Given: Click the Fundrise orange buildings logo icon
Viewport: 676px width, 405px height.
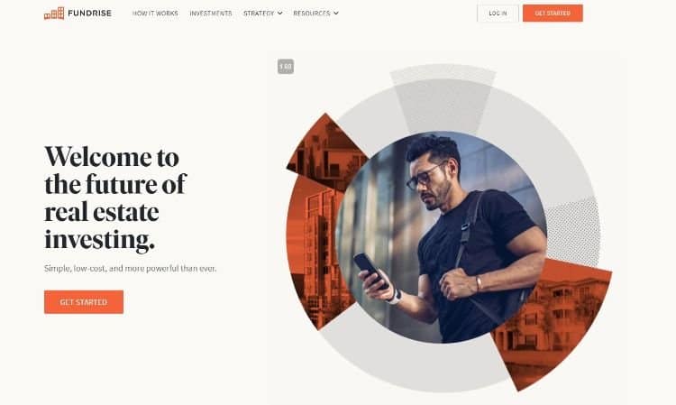Looking at the screenshot, I should pyautogui.click(x=54, y=14).
